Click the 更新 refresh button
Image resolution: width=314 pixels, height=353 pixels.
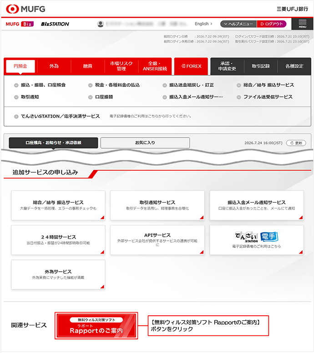(x=296, y=143)
